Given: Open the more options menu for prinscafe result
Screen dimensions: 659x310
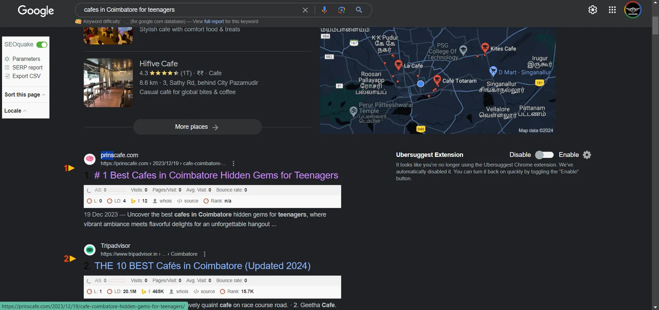Looking at the screenshot, I should pos(234,163).
